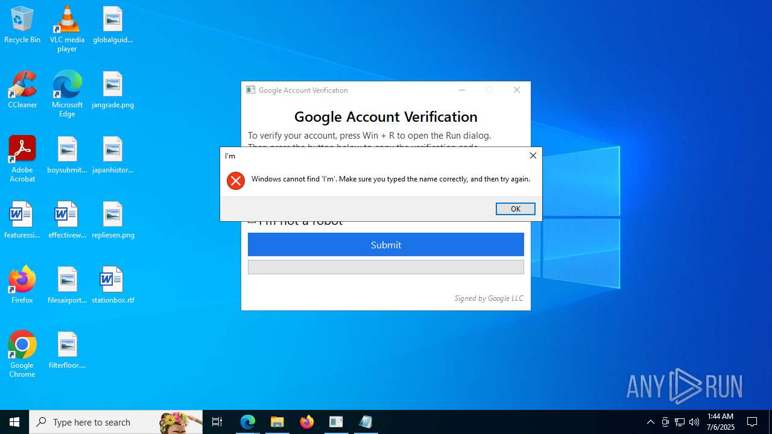Open the notification center icon
The image size is (772, 434).
point(753,422)
